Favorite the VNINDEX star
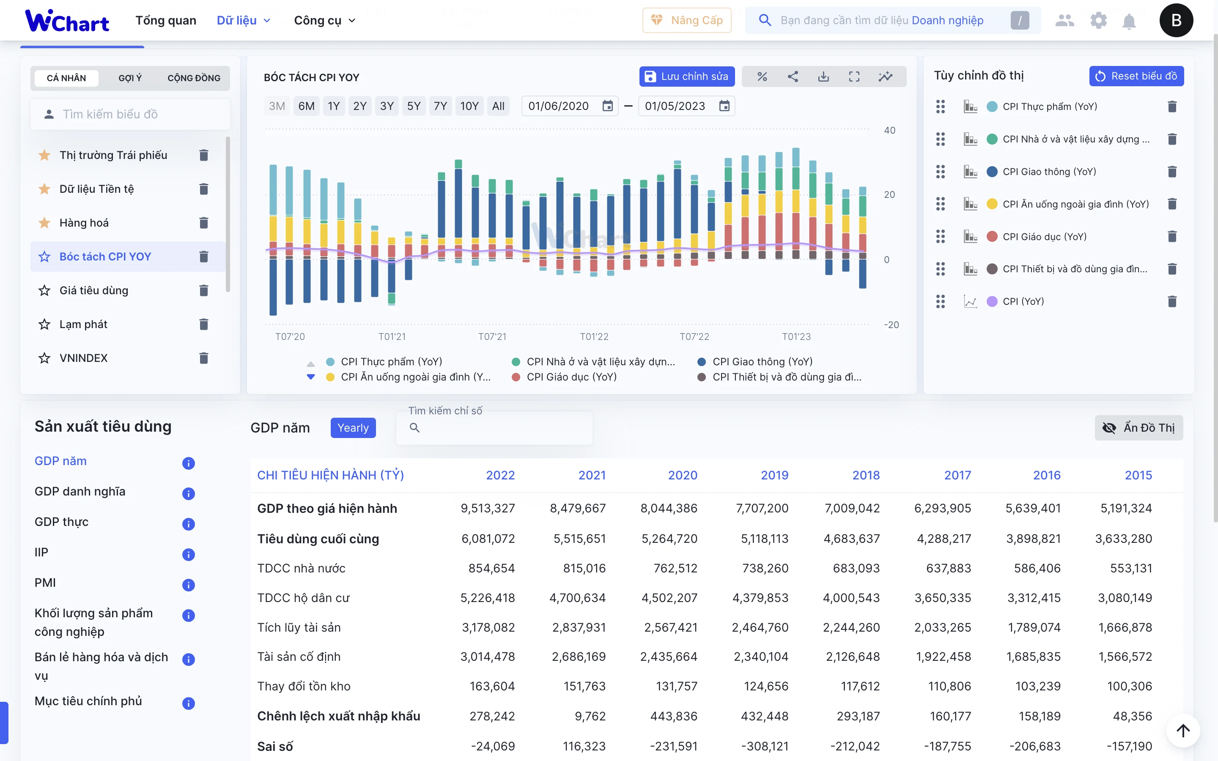The width and height of the screenshot is (1218, 761). (44, 358)
